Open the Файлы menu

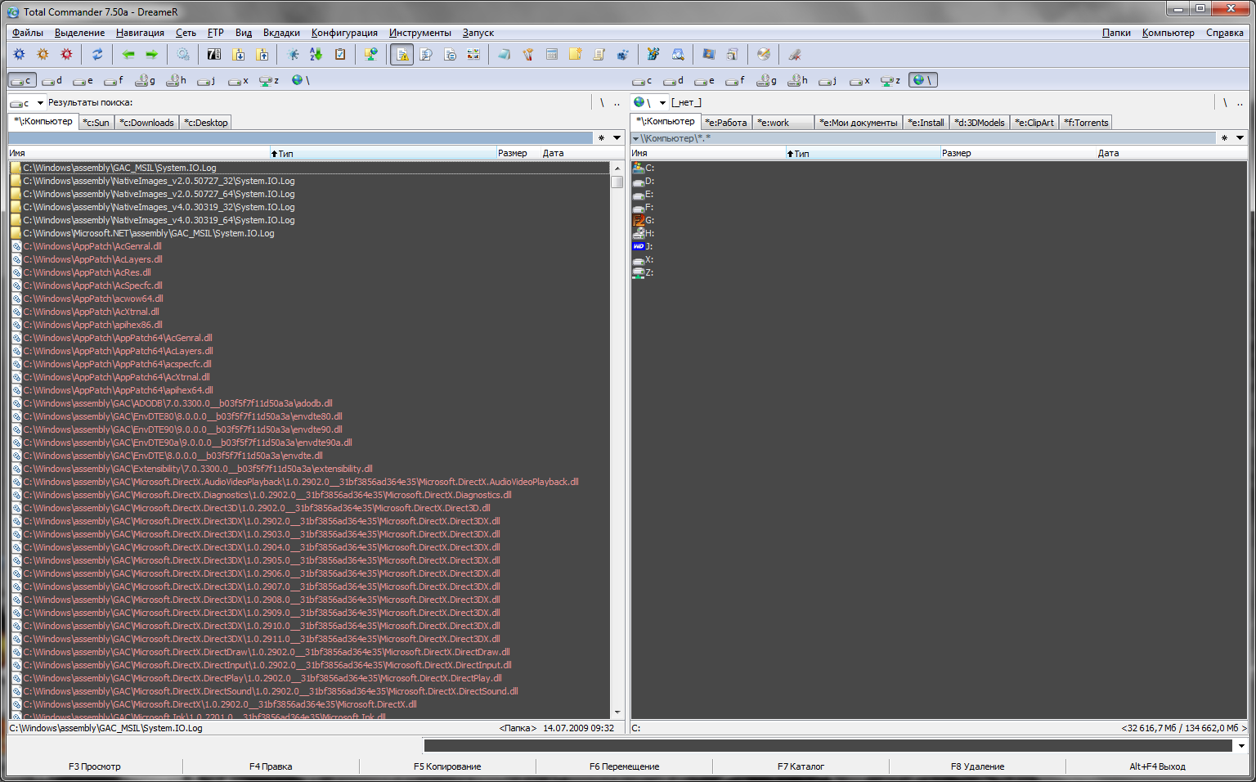coord(28,33)
